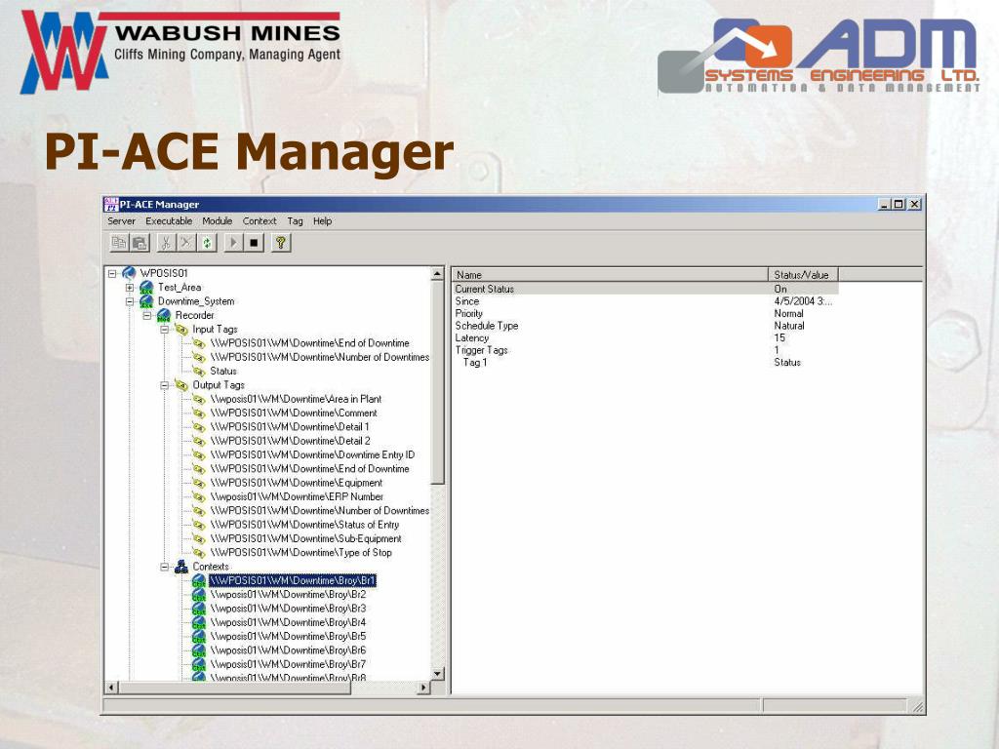The height and width of the screenshot is (749, 999).
Task: Select the Broy\Br5 context
Action: click(x=288, y=636)
